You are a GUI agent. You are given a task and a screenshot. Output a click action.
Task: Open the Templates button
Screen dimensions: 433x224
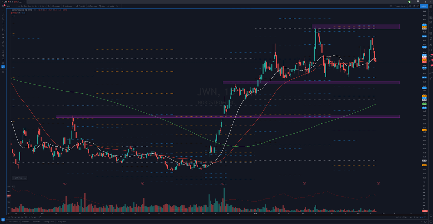tap(92, 6)
